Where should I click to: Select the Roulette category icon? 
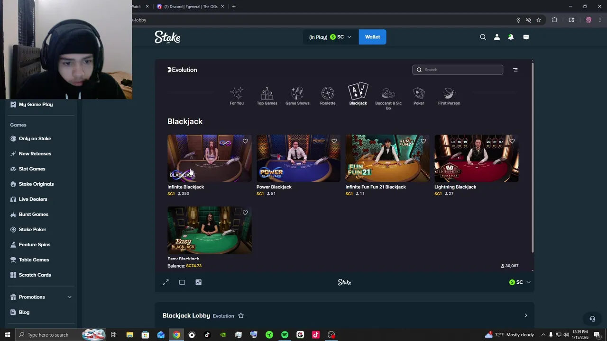point(328,96)
